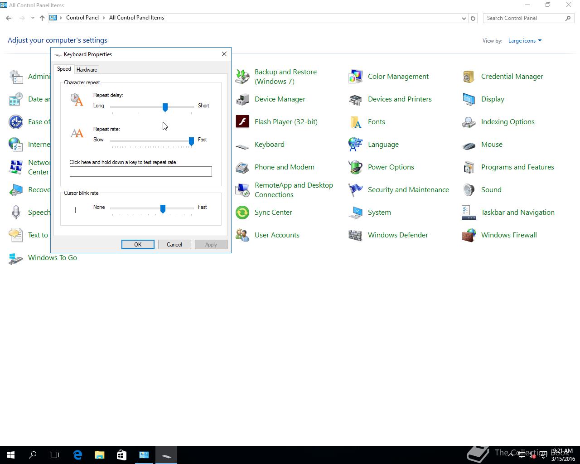The width and height of the screenshot is (580, 464).
Task: Open File Explorer from taskbar
Action: [x=99, y=455]
